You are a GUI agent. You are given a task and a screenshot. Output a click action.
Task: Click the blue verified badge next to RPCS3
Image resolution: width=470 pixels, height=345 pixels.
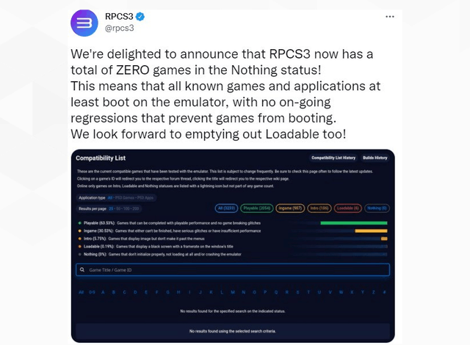(x=140, y=17)
